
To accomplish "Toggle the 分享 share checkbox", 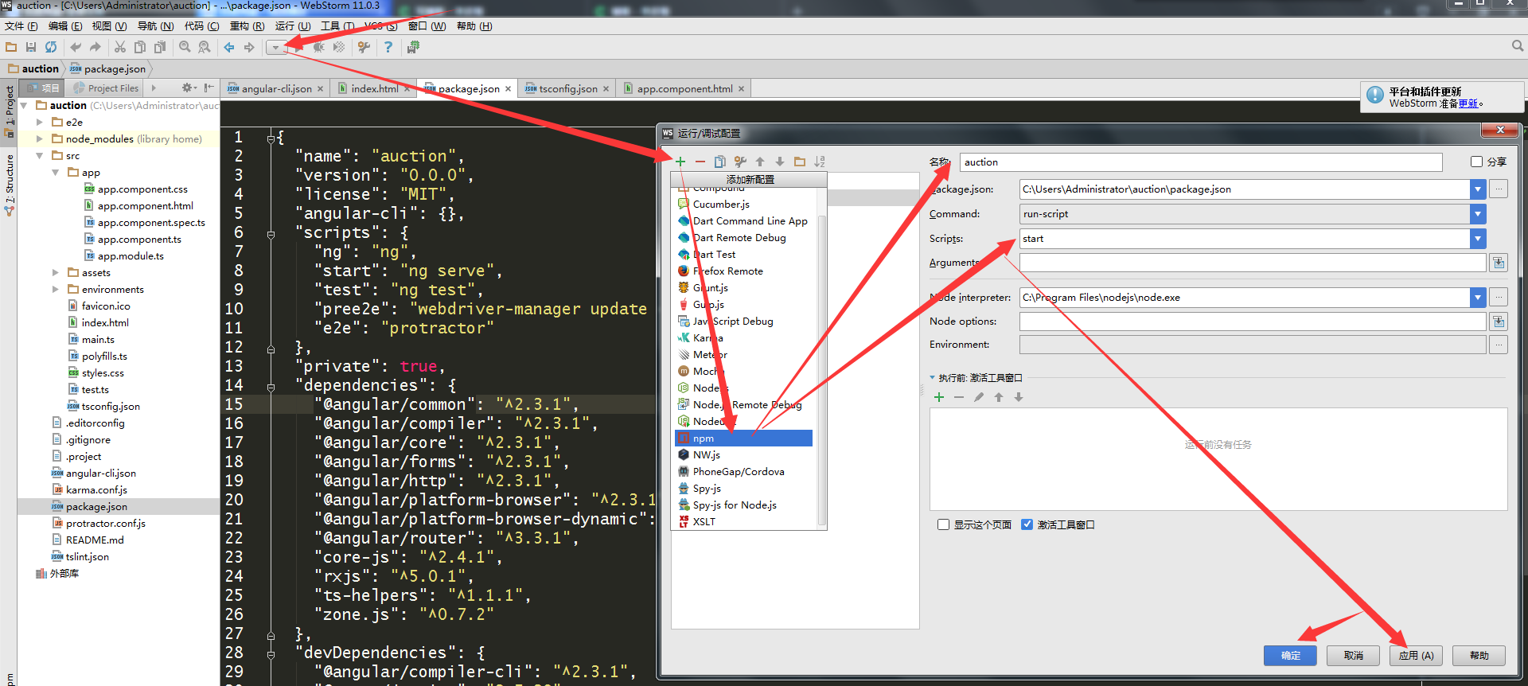I will point(1477,162).
